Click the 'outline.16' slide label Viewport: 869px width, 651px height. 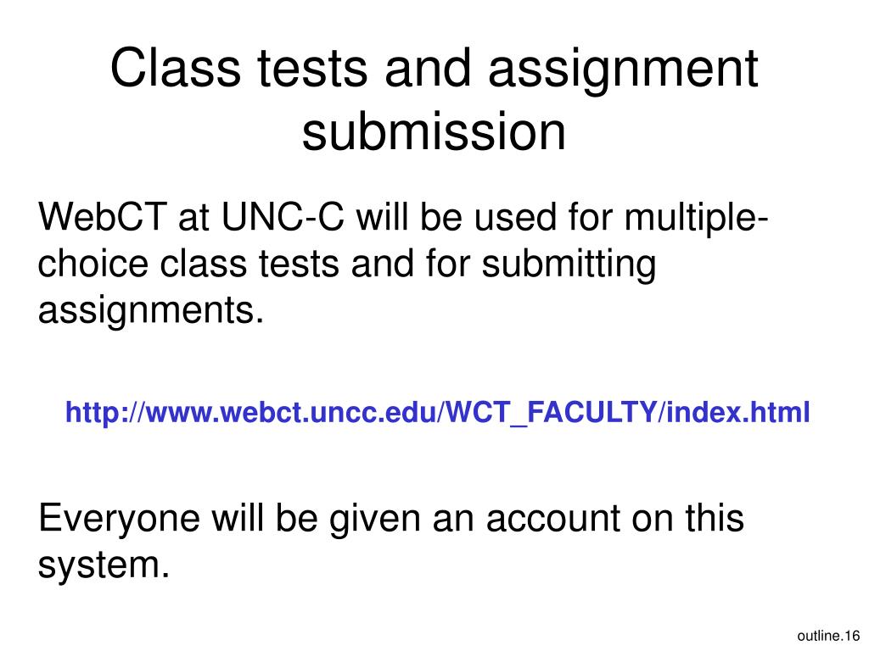tap(828, 636)
